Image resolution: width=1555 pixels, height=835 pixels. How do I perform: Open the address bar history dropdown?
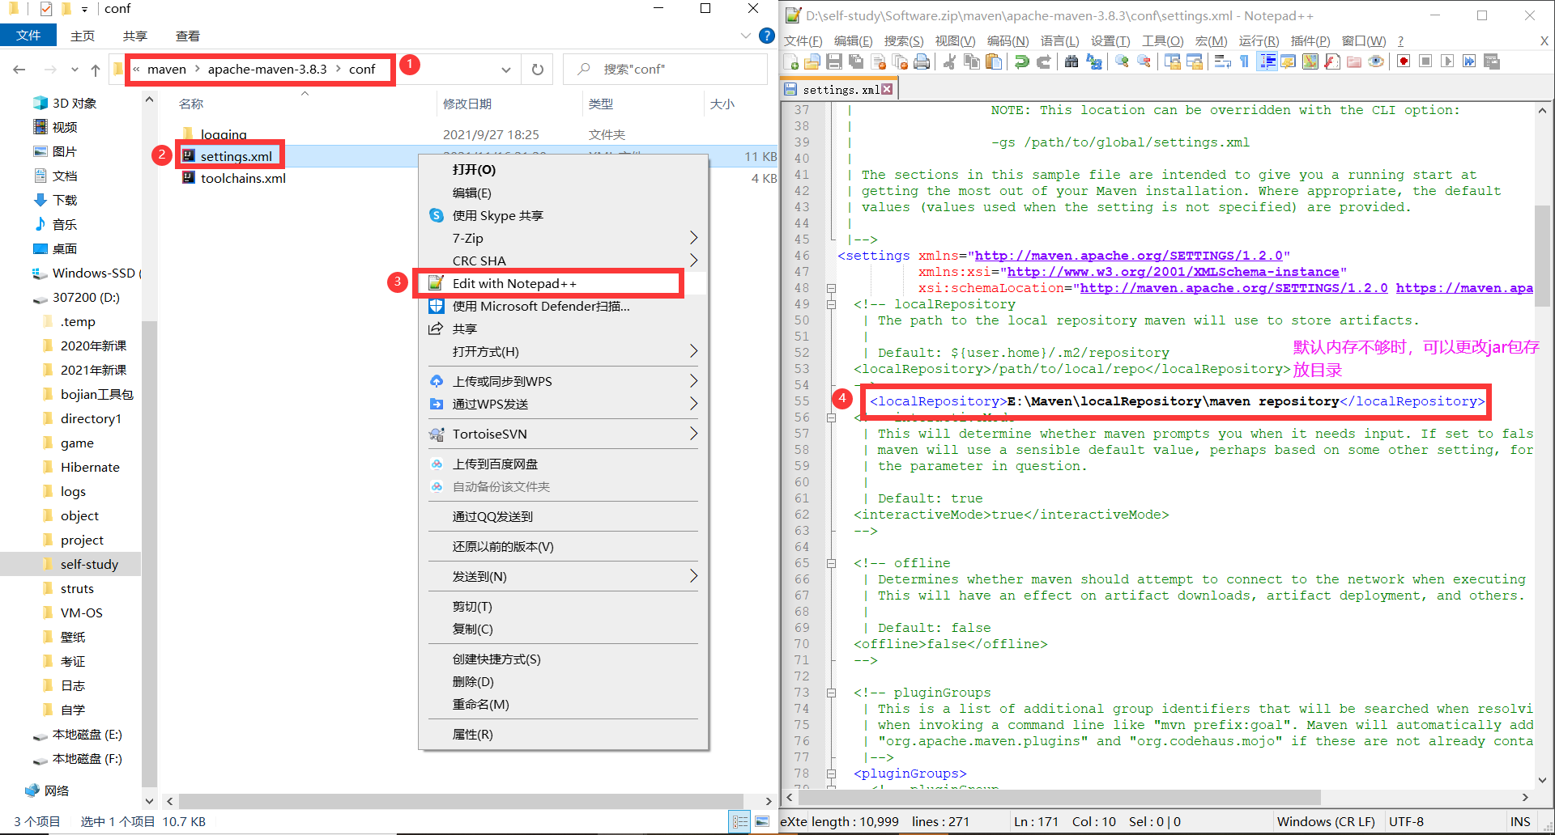point(505,70)
